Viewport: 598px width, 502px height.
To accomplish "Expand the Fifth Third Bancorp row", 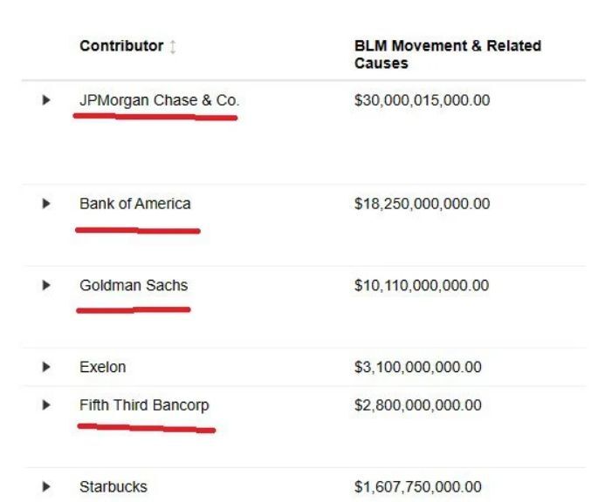I will [x=46, y=406].
